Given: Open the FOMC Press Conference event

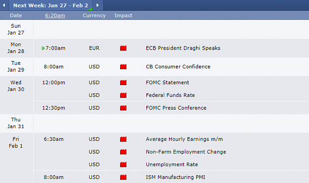Looking at the screenshot, I should pyautogui.click(x=176, y=108).
